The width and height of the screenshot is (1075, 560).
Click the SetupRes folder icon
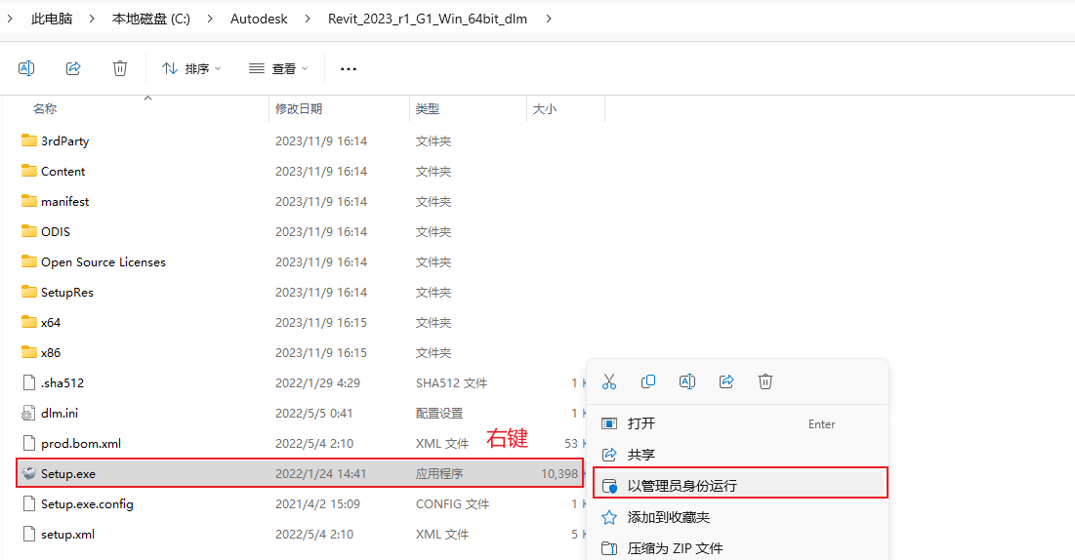(28, 292)
